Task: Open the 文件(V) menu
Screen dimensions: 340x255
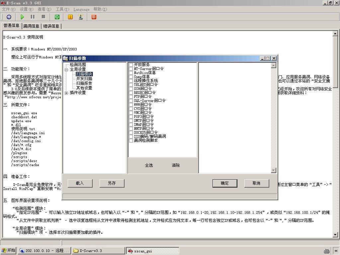Action: (x=9, y=9)
